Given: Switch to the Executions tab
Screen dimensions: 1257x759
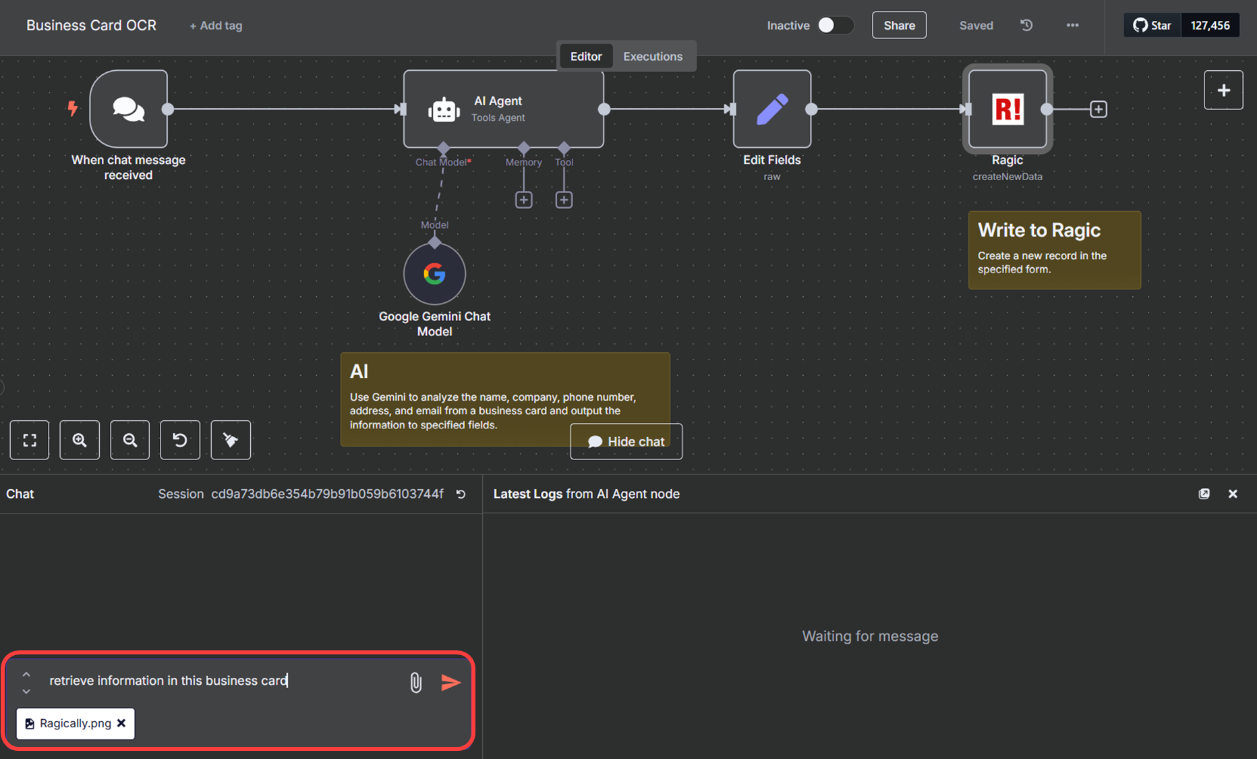Looking at the screenshot, I should click(653, 56).
